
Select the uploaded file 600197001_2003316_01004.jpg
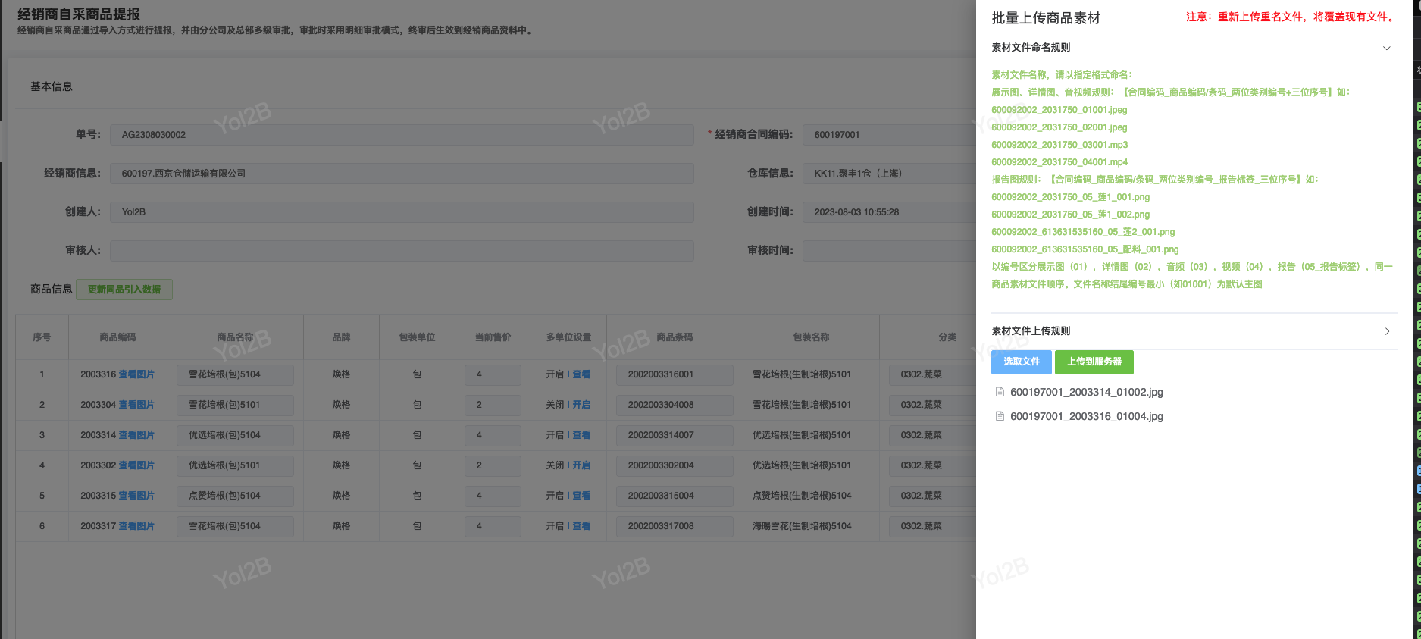[1086, 416]
